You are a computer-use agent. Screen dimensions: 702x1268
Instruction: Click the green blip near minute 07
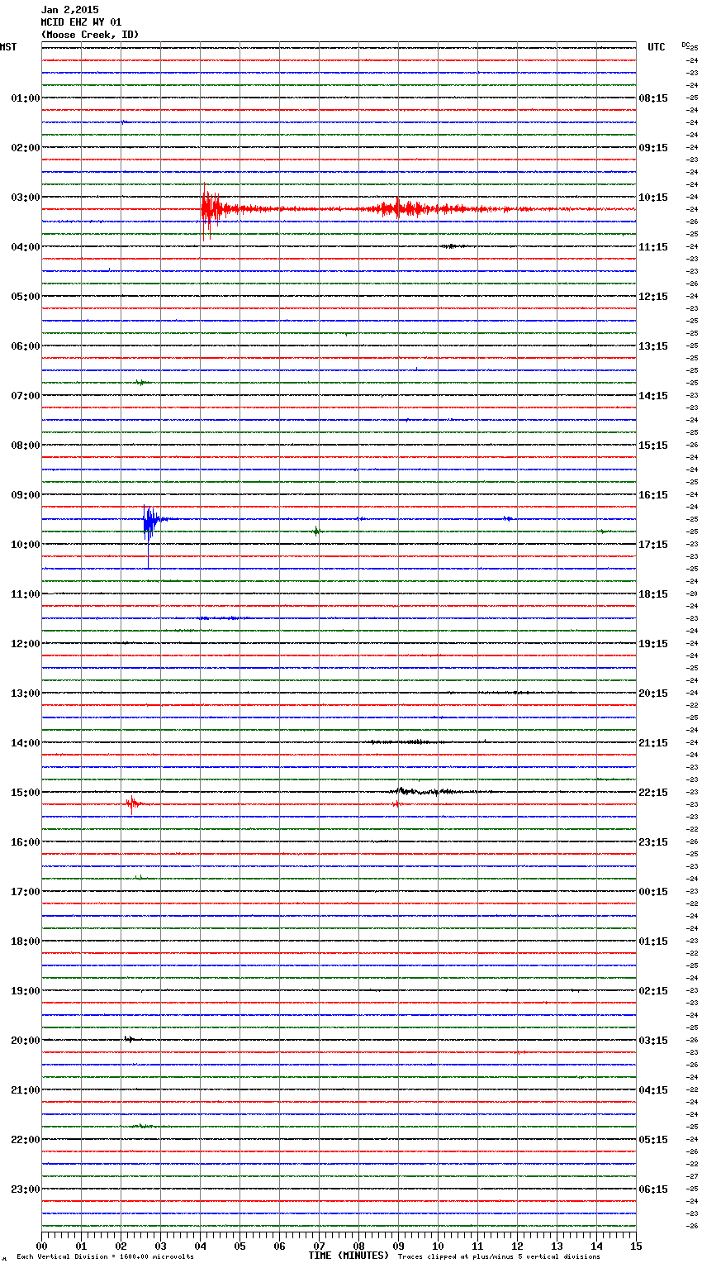[316, 532]
